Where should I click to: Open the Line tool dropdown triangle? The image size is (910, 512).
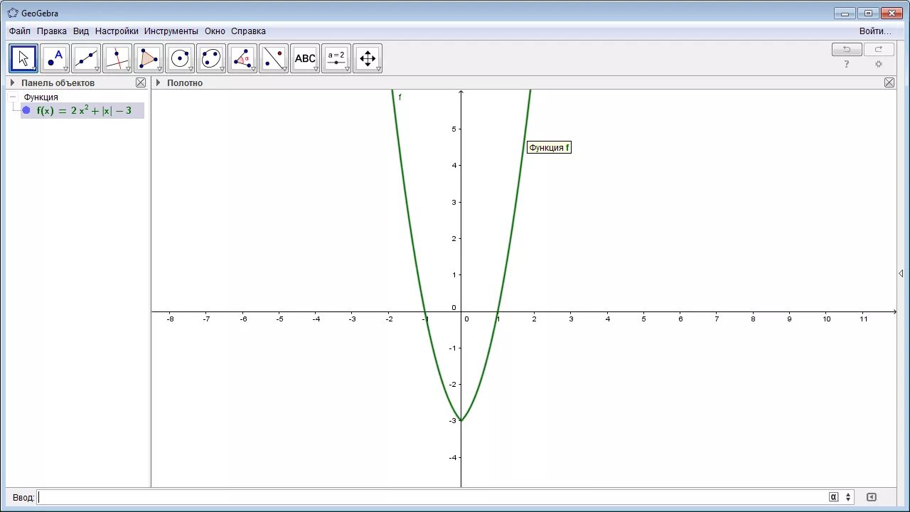click(x=97, y=69)
